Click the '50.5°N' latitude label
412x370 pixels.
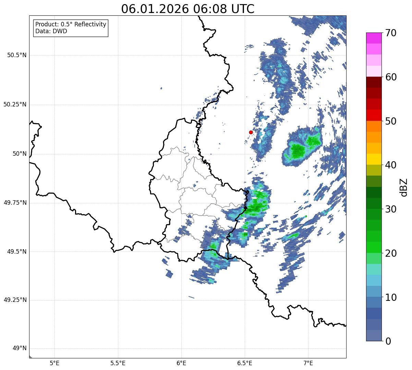(17, 55)
